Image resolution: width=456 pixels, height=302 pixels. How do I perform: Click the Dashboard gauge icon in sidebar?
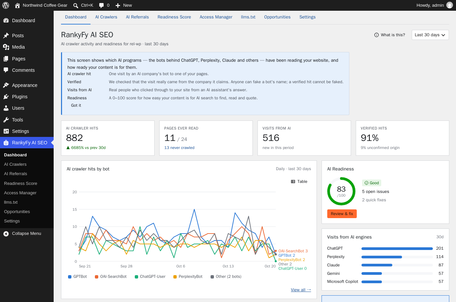click(x=6, y=20)
